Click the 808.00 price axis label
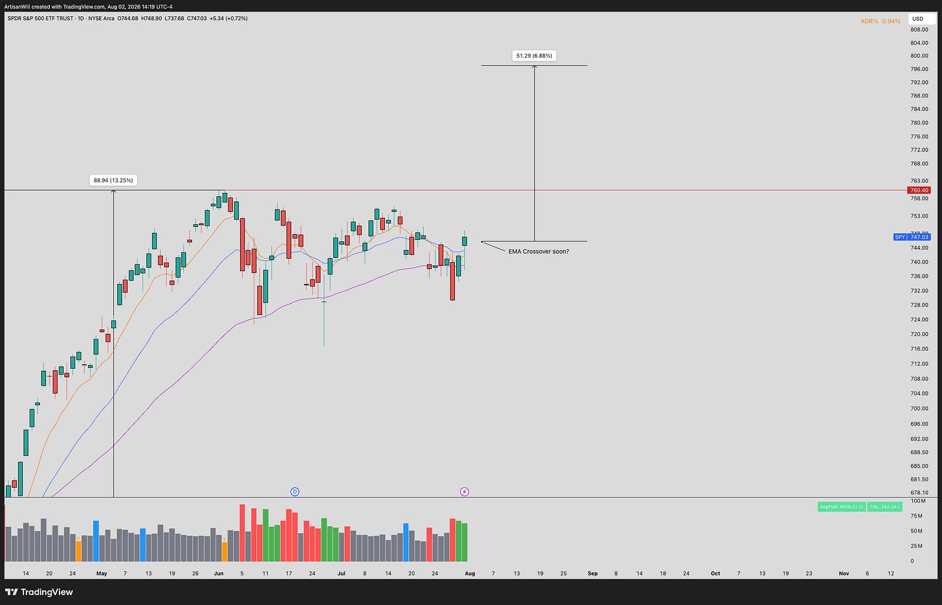 919,30
